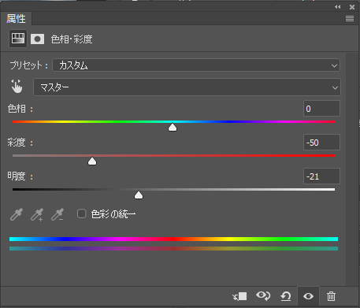Click the 彩度 saturation slider handle

pyautogui.click(x=92, y=161)
